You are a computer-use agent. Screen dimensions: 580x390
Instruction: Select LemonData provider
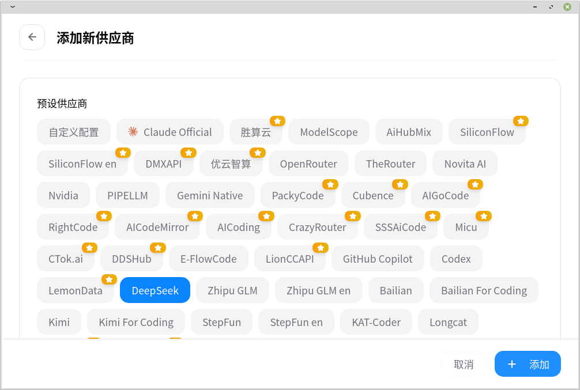(x=76, y=290)
